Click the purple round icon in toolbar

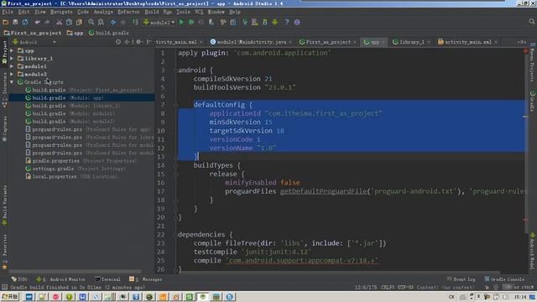tap(297, 23)
